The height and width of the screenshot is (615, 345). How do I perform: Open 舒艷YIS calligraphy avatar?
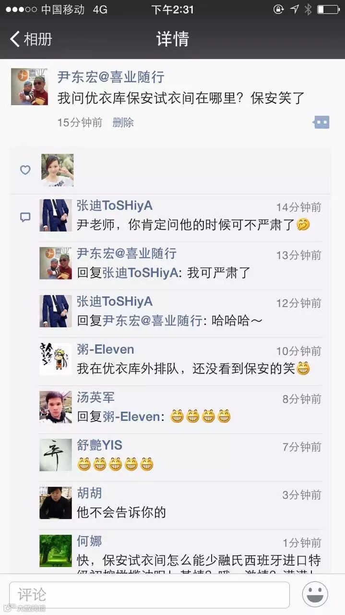56,455
